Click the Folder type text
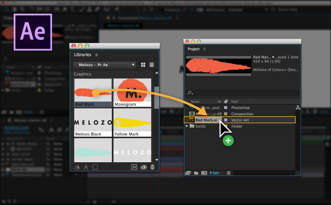Viewport: 331px width, 205px height. (x=236, y=126)
